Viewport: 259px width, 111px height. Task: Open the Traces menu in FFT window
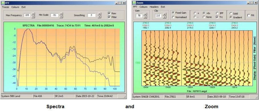pyautogui.click(x=5, y=7)
